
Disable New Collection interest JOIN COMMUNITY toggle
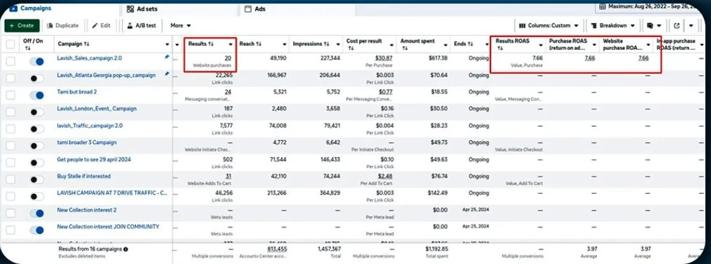point(36,230)
